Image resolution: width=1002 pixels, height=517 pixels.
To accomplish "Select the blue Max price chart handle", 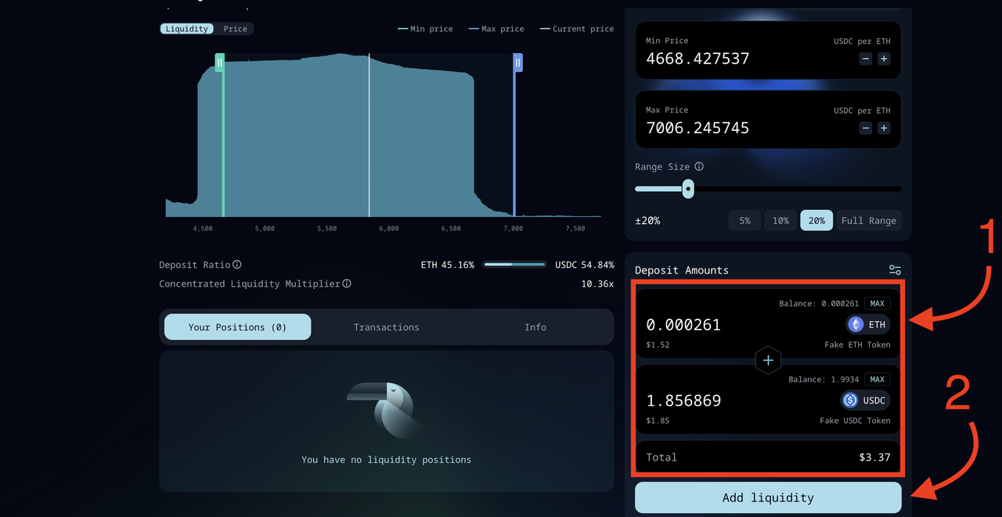I will [x=517, y=63].
